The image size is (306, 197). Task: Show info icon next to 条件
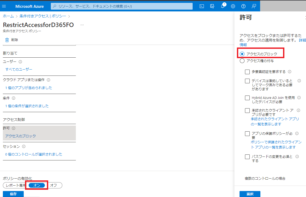14,98
